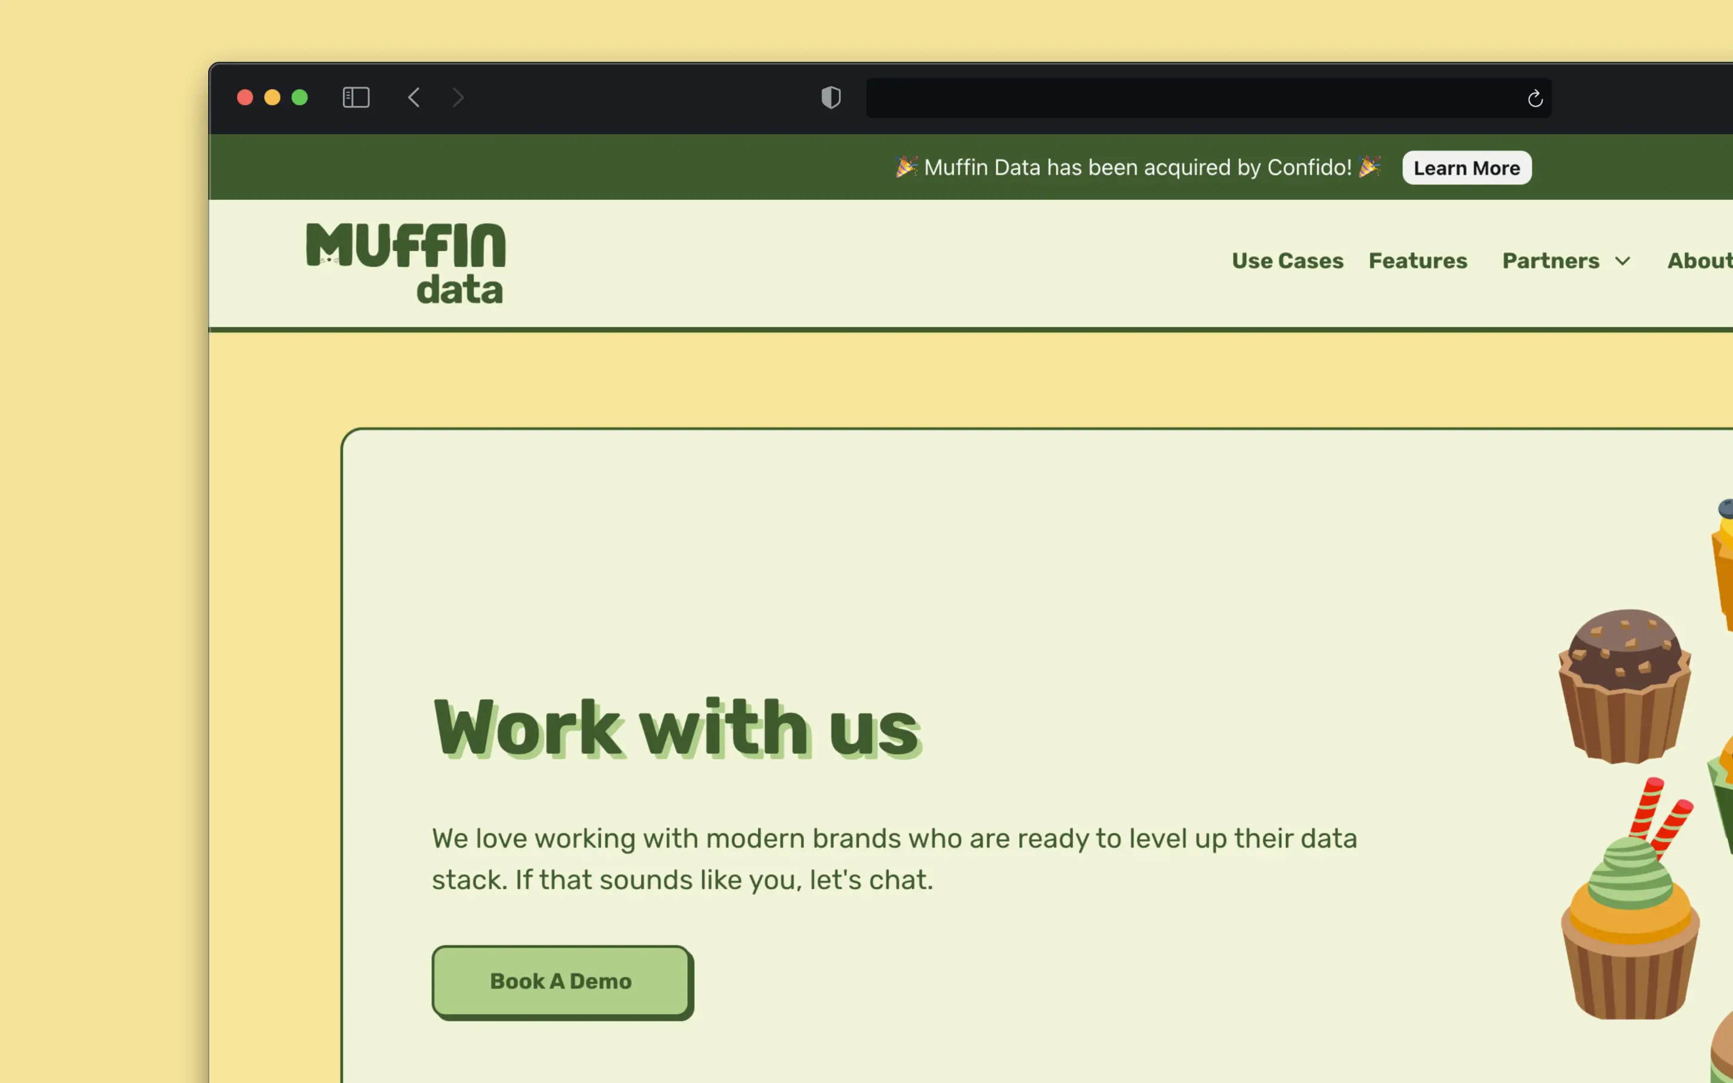Go forward with the right arrow

(459, 97)
